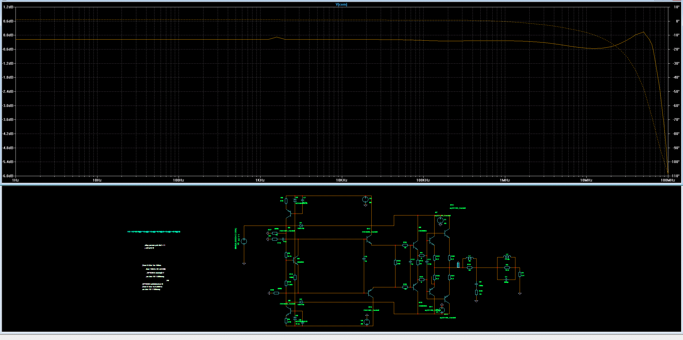Screen dimensions: 683x340
Task: Click the .ac dec 10 1 100meg directive
Action: click(x=151, y=289)
